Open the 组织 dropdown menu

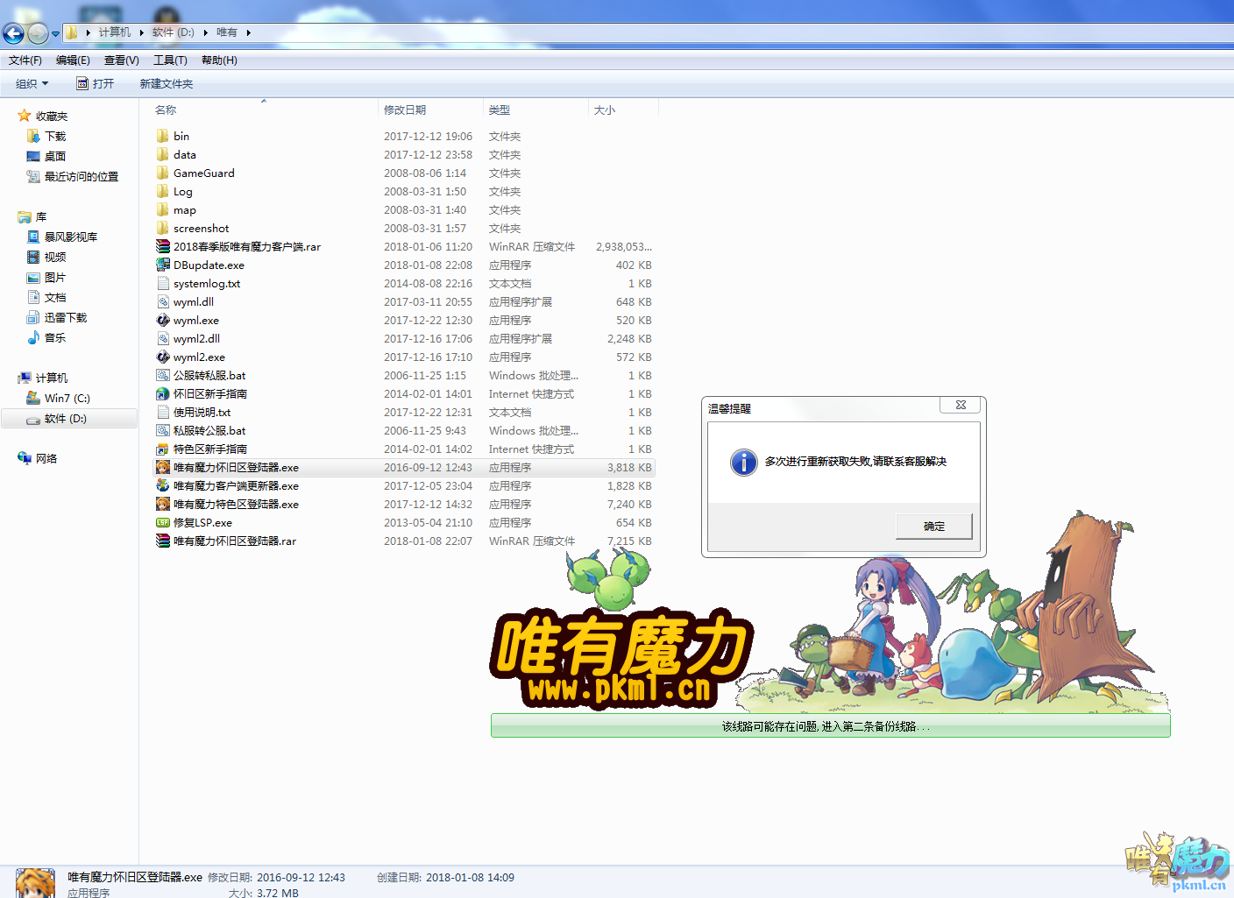[32, 84]
